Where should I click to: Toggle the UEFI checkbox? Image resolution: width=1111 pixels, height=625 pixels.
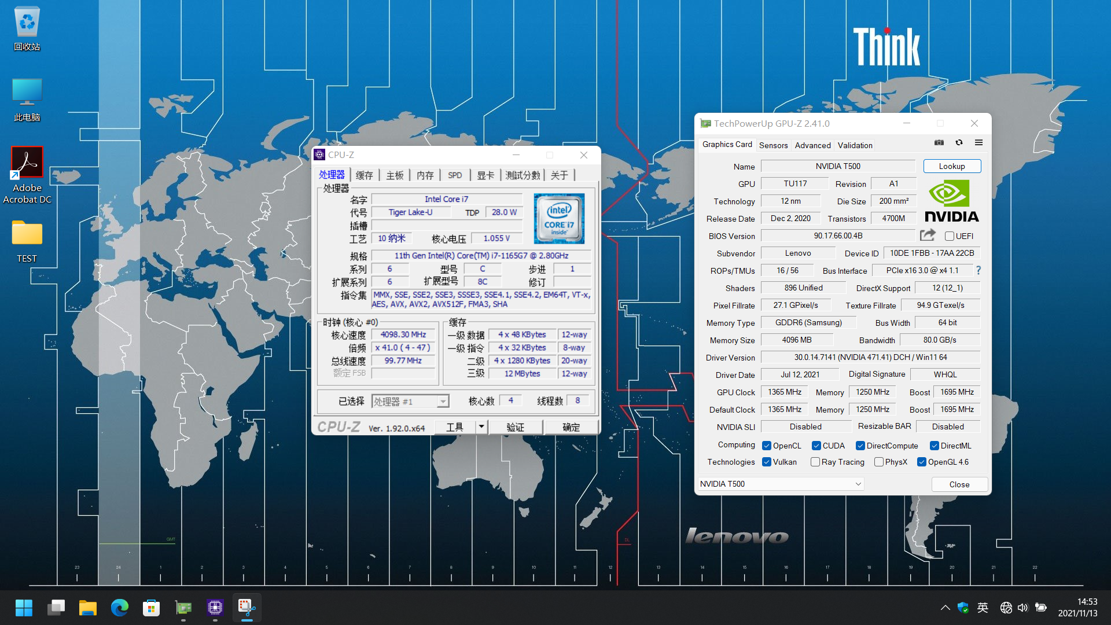point(949,236)
